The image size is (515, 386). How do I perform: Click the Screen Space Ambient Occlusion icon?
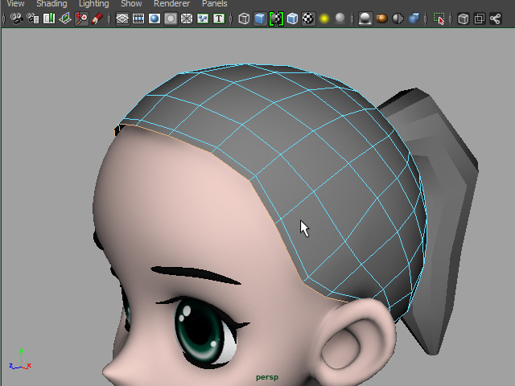click(365, 18)
